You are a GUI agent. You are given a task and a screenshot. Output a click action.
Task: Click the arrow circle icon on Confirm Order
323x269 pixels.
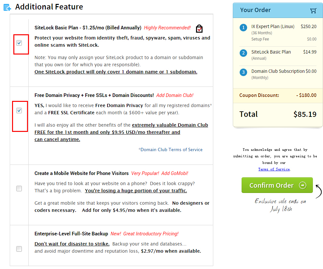(302, 185)
